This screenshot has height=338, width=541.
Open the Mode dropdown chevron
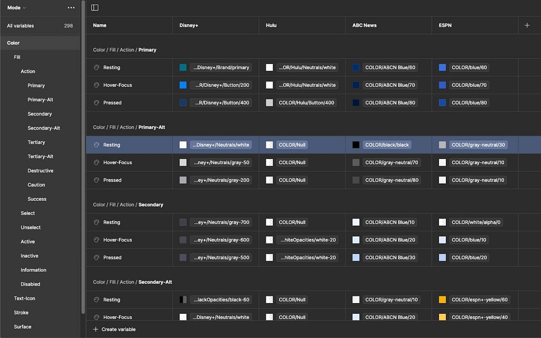point(24,7)
